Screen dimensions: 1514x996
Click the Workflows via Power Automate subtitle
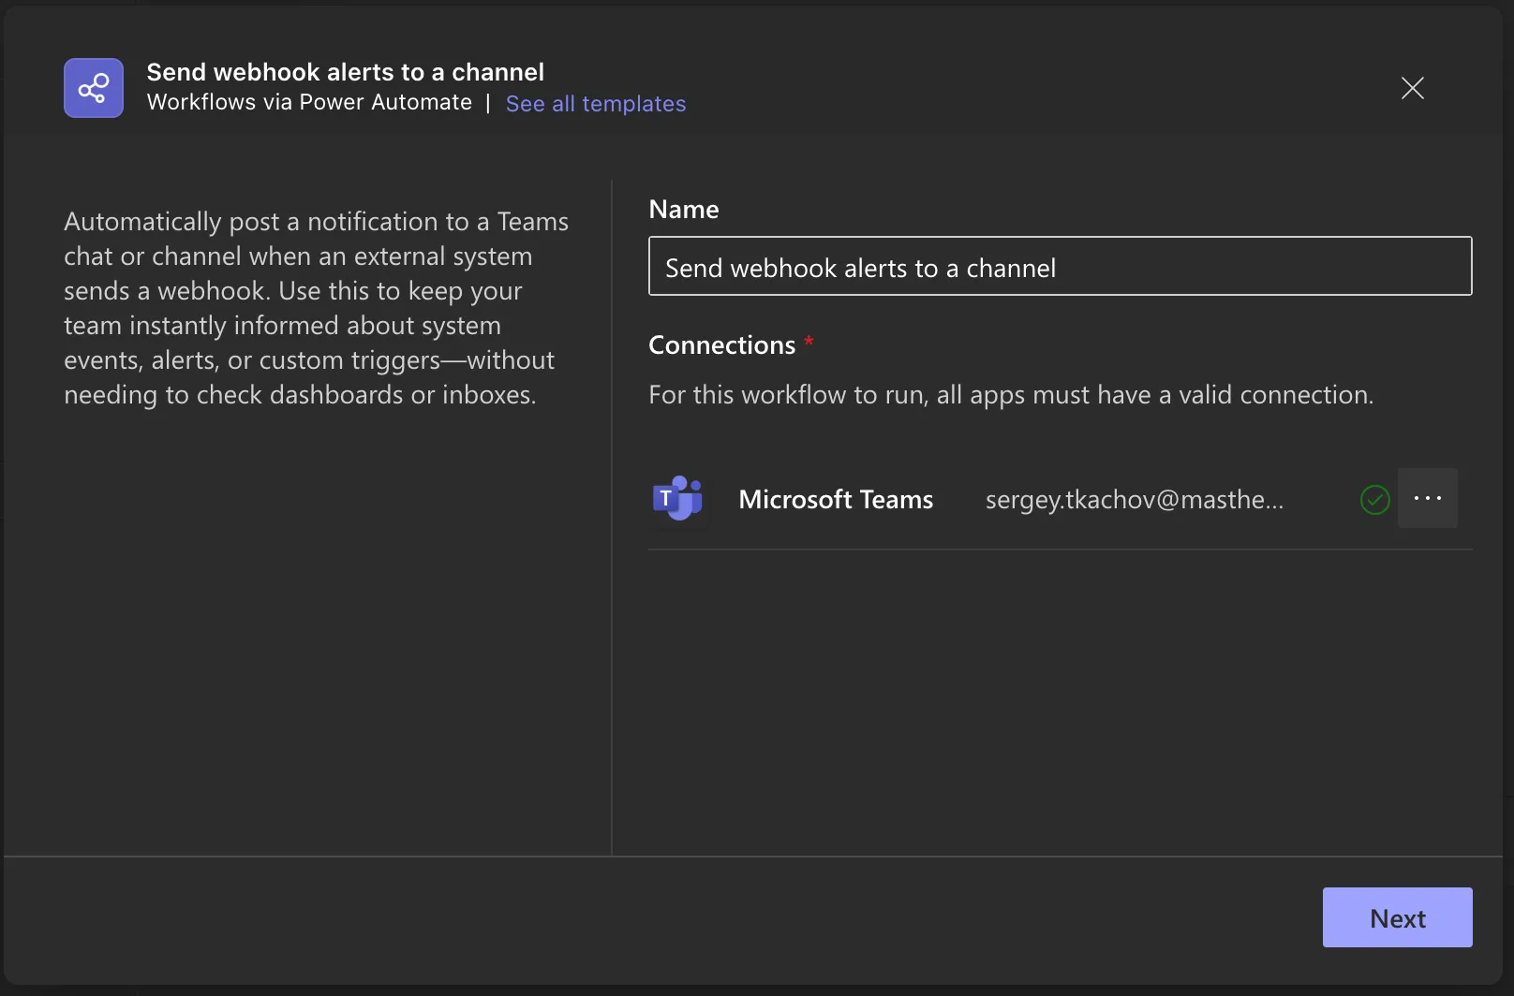[309, 103]
